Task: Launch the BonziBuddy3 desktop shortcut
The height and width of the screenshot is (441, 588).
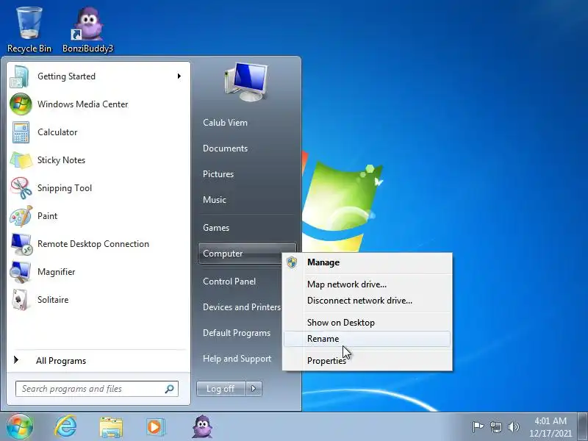Action: click(x=87, y=30)
